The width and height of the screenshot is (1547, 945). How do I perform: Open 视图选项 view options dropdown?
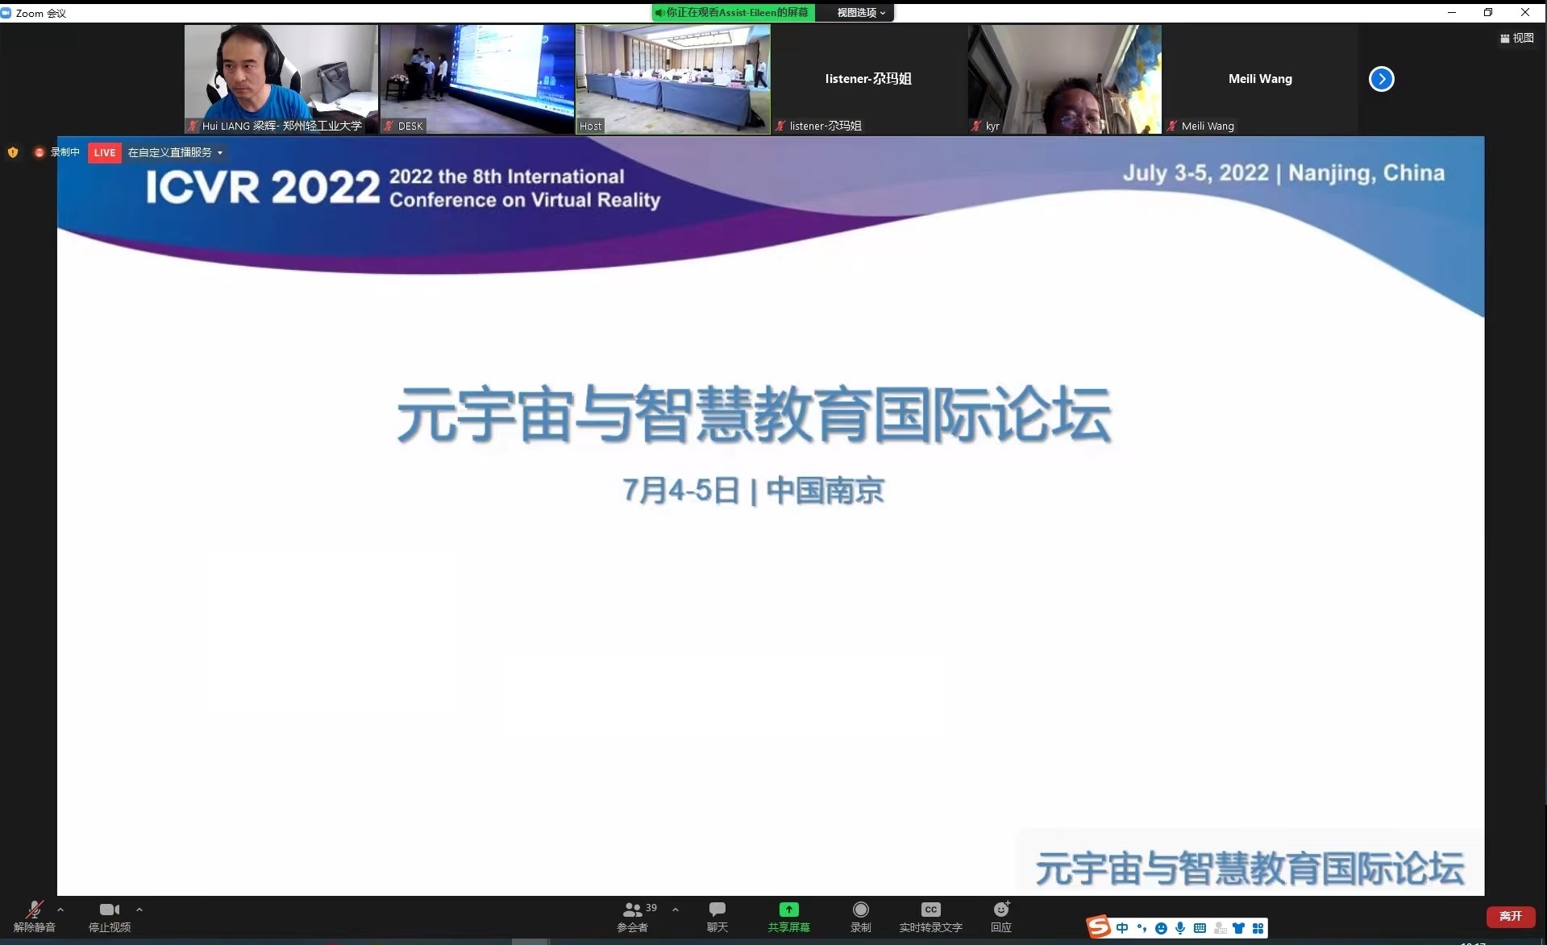click(860, 13)
